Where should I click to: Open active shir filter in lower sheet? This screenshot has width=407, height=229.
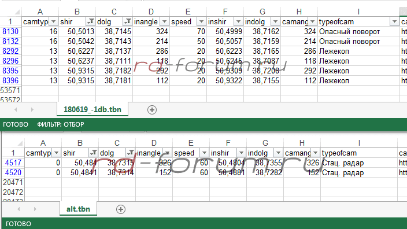pyautogui.click(x=94, y=153)
